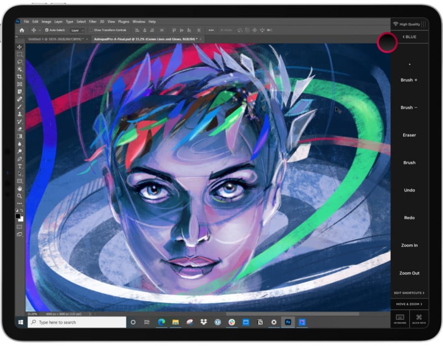
Task: Click the Home icon in options bar
Action: pos(22,30)
